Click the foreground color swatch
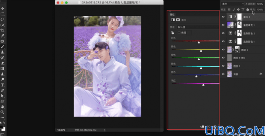265x136 pixels. click(x=2, y=127)
